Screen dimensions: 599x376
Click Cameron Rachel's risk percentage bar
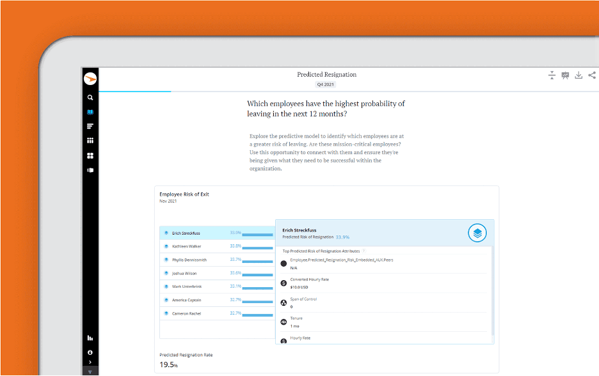[257, 315]
